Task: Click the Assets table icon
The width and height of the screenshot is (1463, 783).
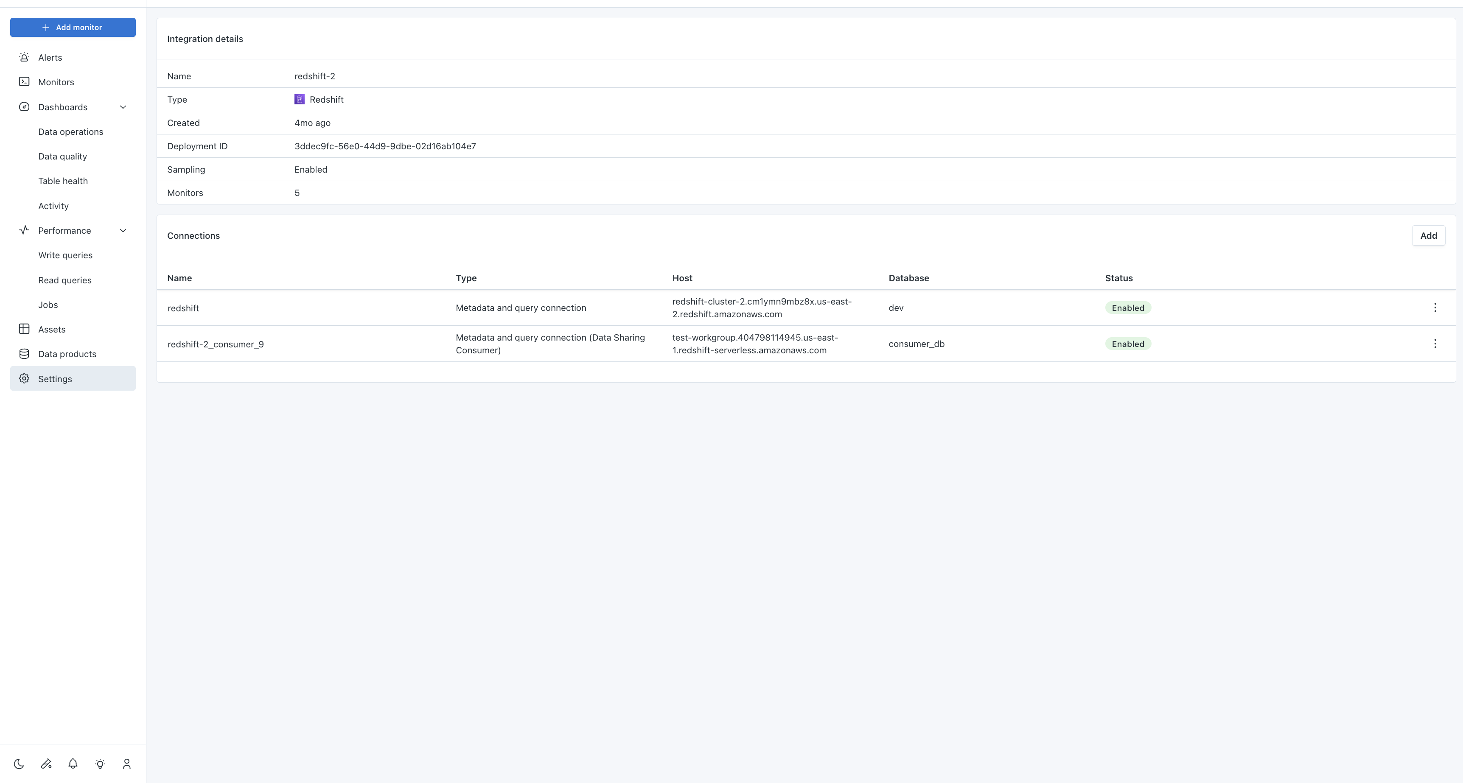Action: point(24,329)
